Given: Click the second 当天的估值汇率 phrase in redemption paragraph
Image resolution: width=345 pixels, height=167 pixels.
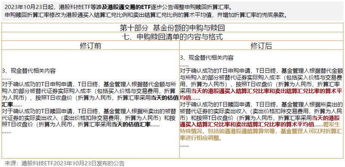Looking at the screenshot, I should (131, 124).
